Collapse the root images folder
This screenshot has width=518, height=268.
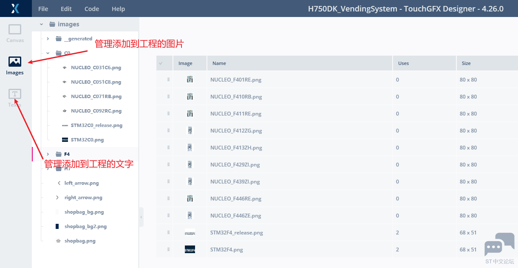click(x=41, y=24)
